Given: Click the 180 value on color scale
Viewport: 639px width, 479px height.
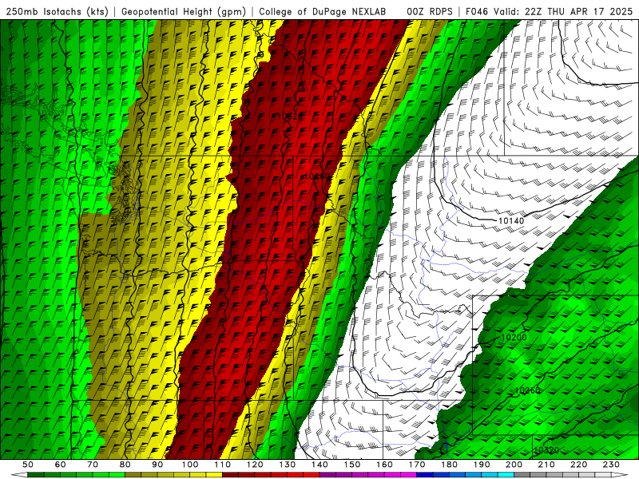Looking at the screenshot, I should tap(449, 465).
